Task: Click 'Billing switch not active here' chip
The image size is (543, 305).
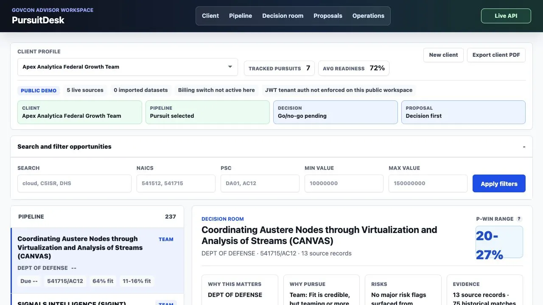Action: click(x=216, y=90)
